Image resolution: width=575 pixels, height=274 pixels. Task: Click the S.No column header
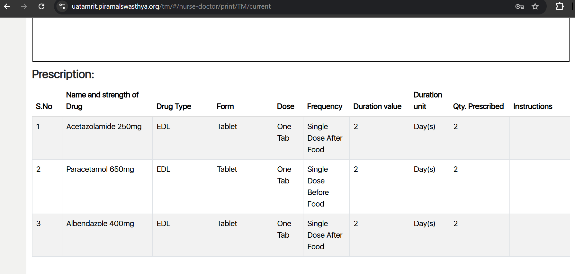pyautogui.click(x=44, y=106)
